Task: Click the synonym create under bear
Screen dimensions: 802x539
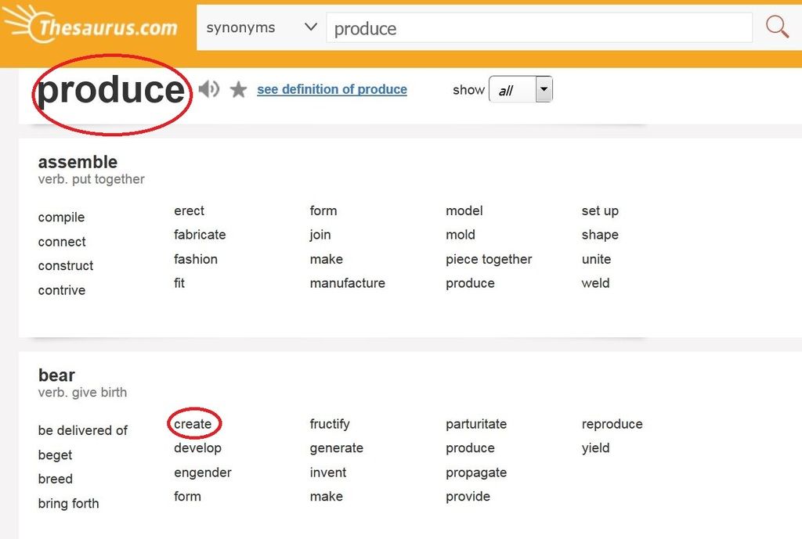Action: pyautogui.click(x=193, y=424)
